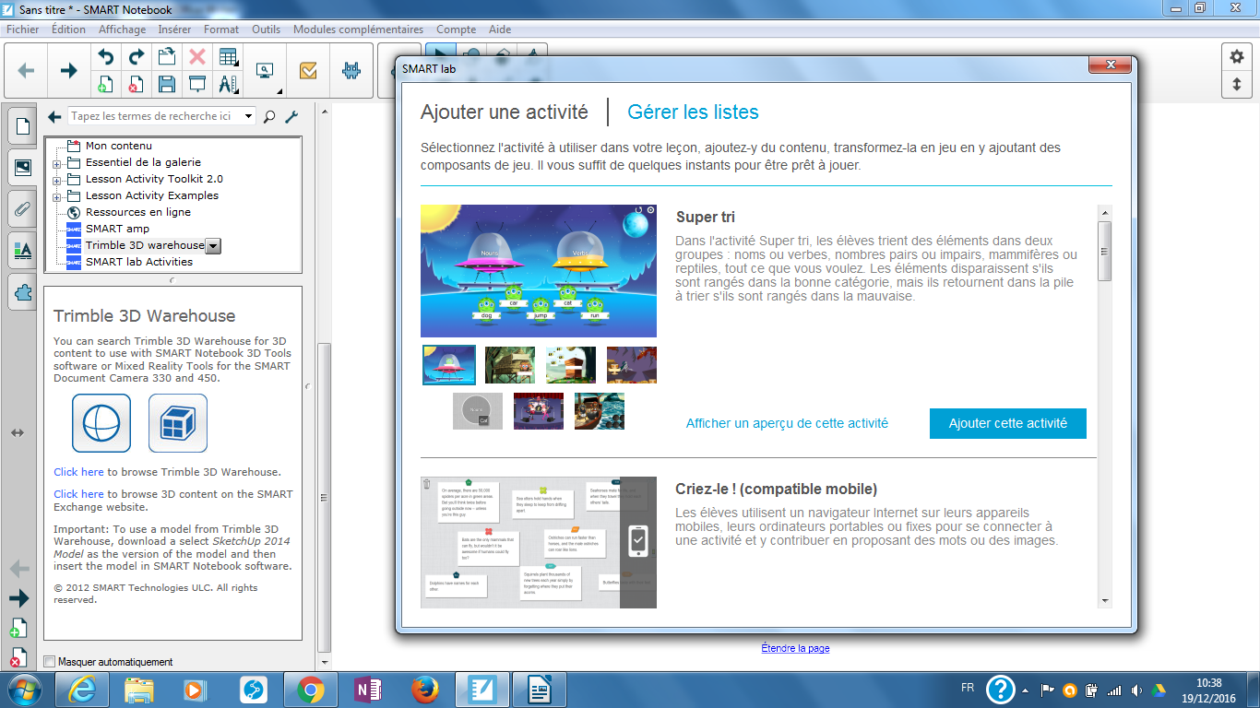Open the Fichier menu
Image resolution: width=1260 pixels, height=708 pixels.
click(x=23, y=29)
